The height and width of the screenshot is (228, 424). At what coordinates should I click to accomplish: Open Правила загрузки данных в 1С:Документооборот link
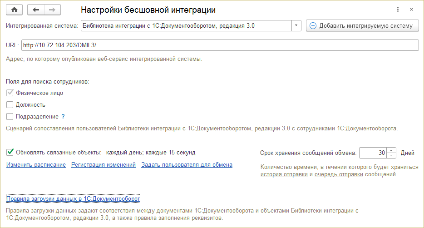point(73,199)
